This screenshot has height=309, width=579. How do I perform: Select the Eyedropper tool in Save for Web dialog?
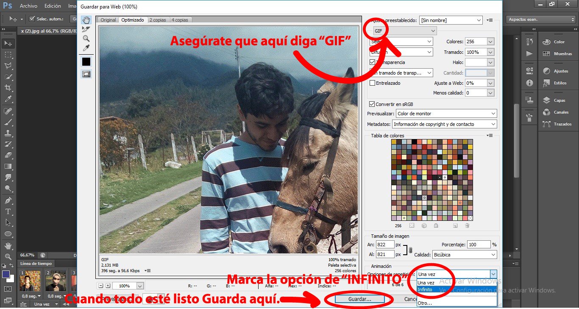[x=86, y=48]
